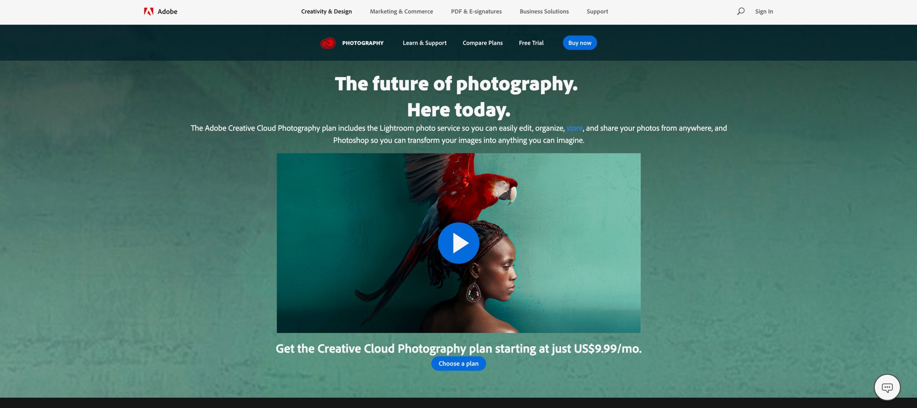Select the PHOTOGRAPHY section label
Image resolution: width=917 pixels, height=408 pixels.
[x=363, y=43]
